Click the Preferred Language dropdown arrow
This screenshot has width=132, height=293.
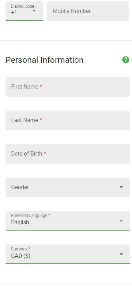121,221
